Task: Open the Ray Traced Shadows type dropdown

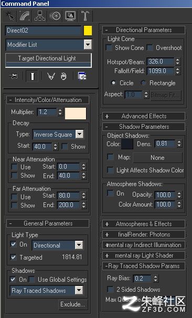Action: 79,290
